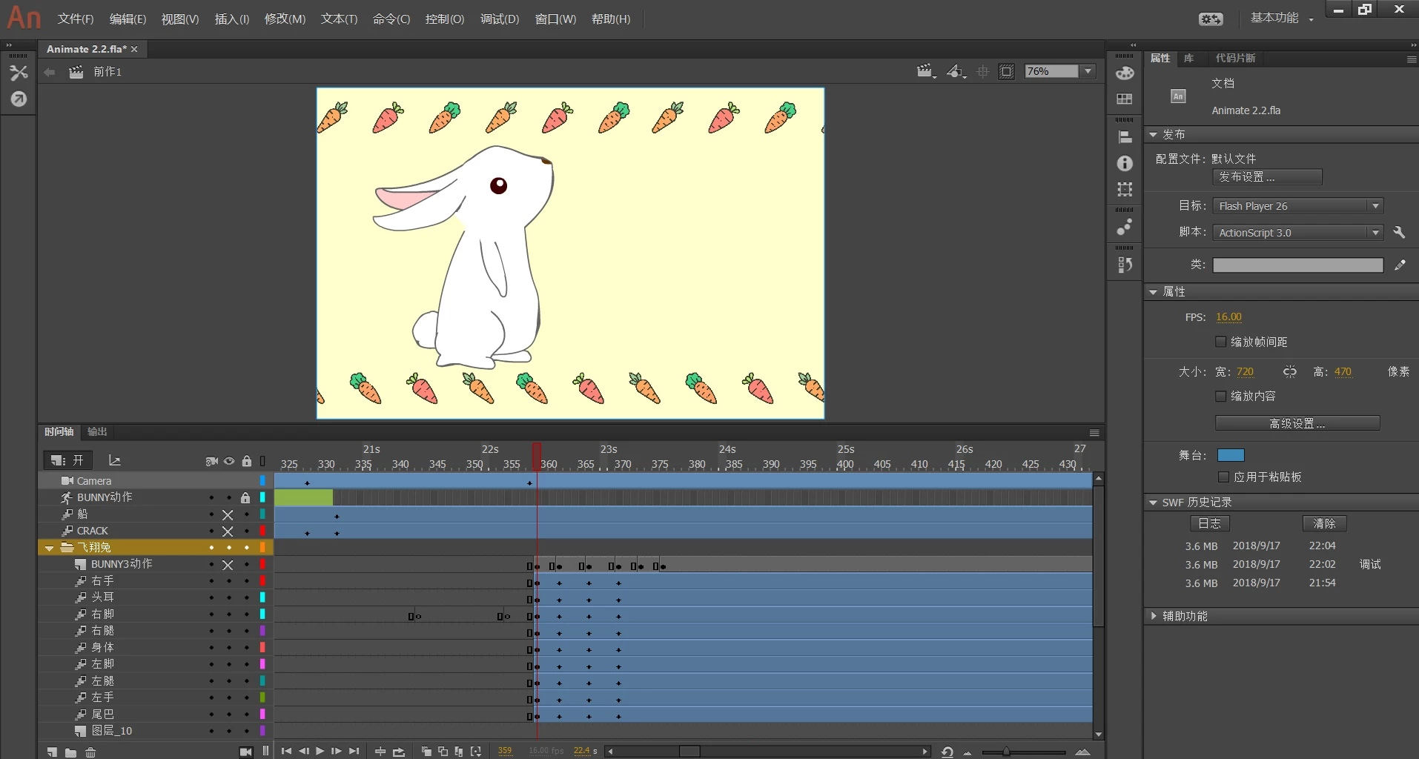The image size is (1419, 759).
Task: Open the 控制(O) menu
Action: pyautogui.click(x=445, y=19)
